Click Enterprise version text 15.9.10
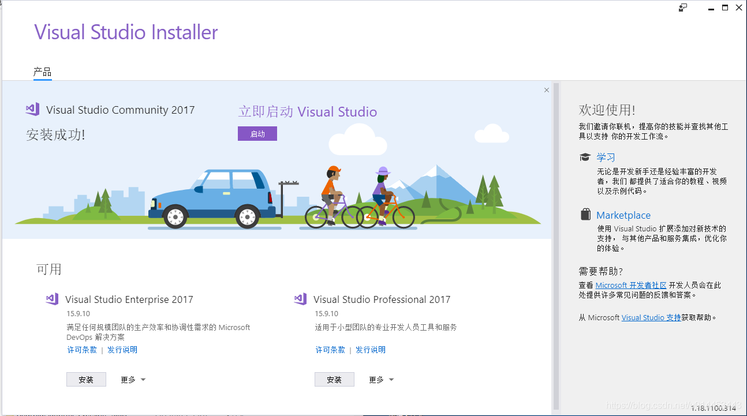Screen dimensions: 747x416 coord(78,314)
